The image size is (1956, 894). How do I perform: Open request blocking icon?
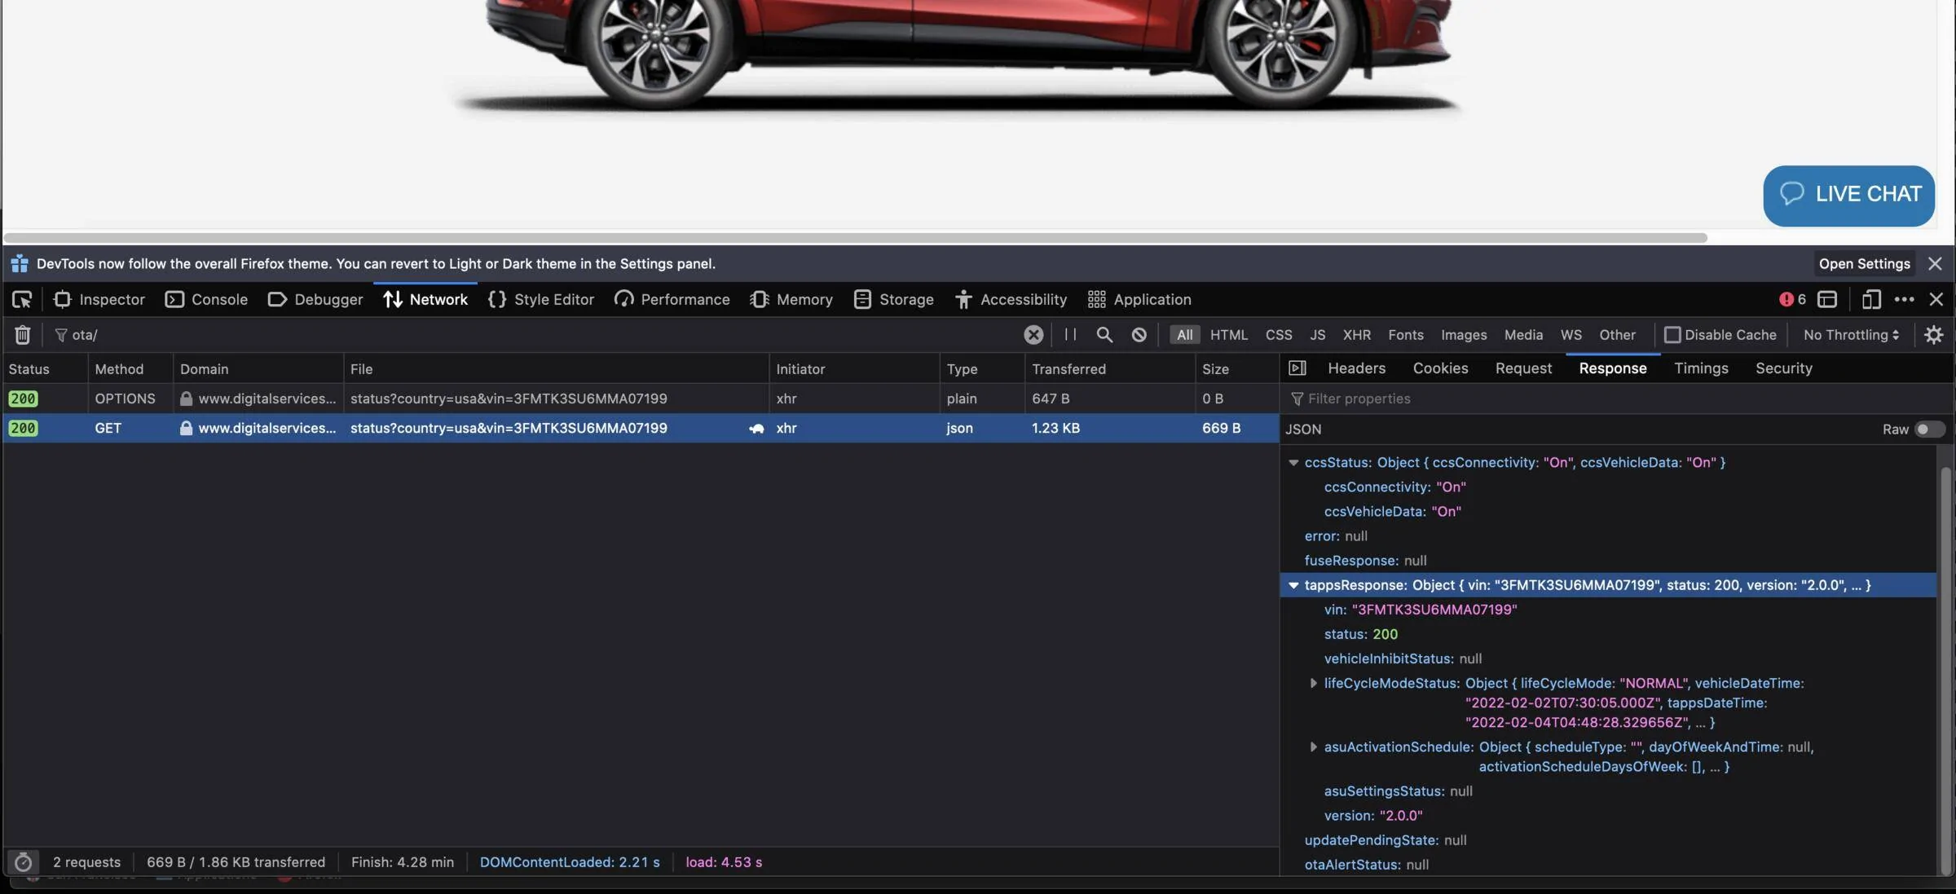[1139, 335]
